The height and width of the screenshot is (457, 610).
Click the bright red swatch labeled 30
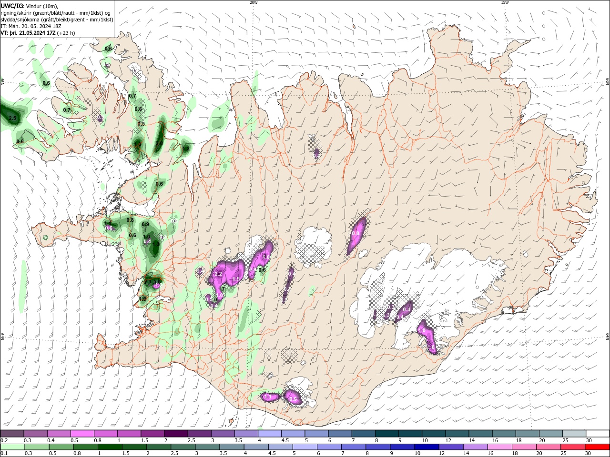(x=597, y=447)
